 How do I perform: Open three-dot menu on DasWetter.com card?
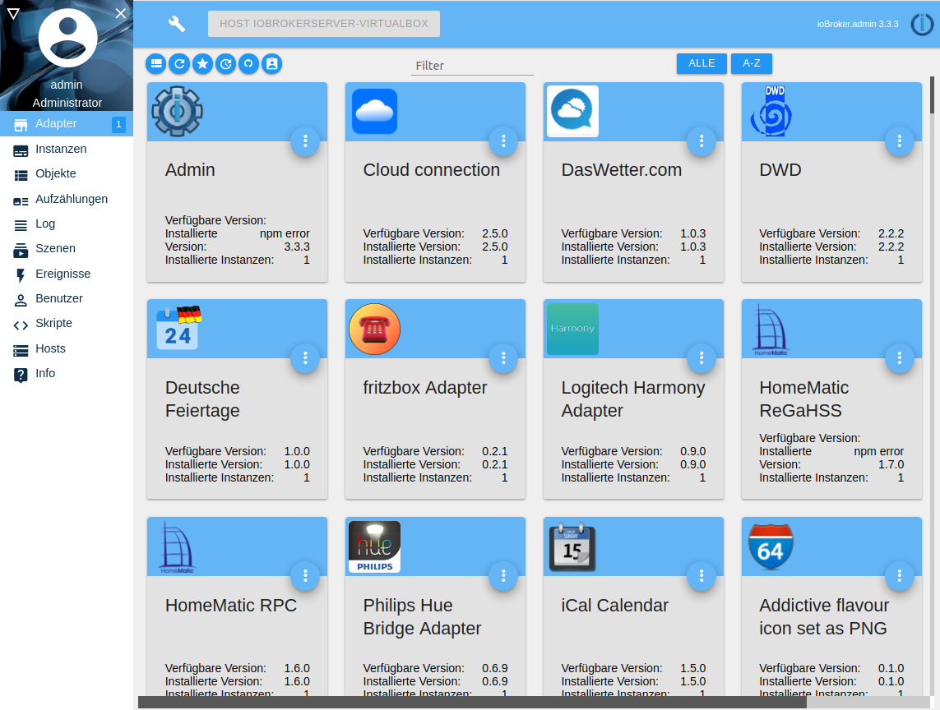click(702, 141)
